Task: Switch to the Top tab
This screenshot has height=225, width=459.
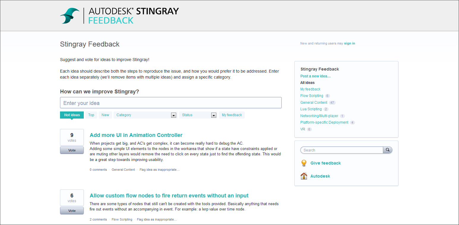Action: click(x=91, y=115)
